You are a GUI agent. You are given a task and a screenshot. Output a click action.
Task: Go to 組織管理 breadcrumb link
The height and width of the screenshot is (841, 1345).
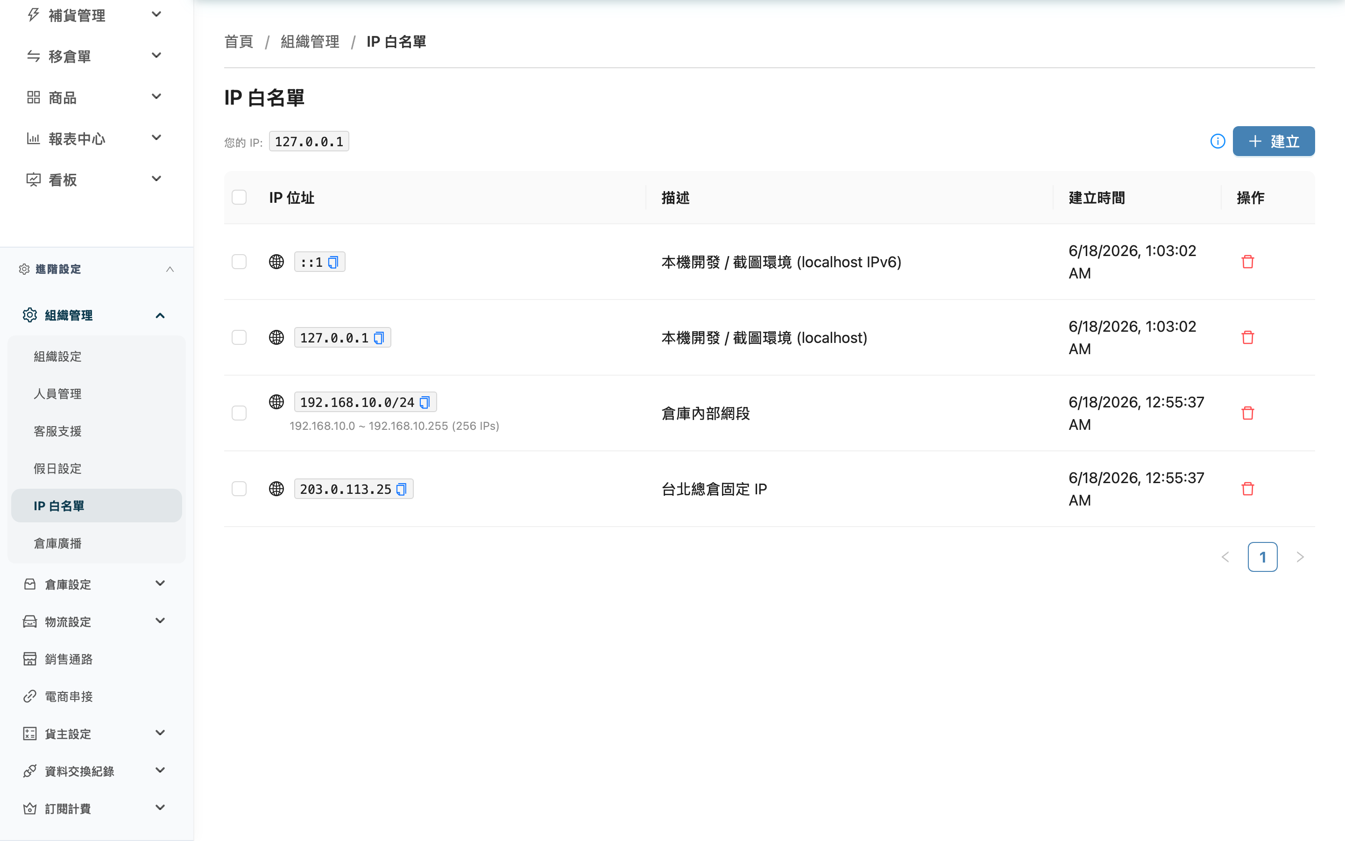point(310,42)
